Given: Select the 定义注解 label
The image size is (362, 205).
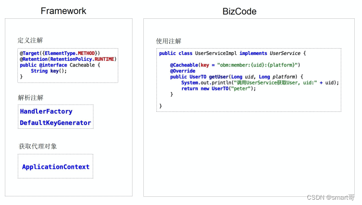Looking at the screenshot, I should click(30, 41).
